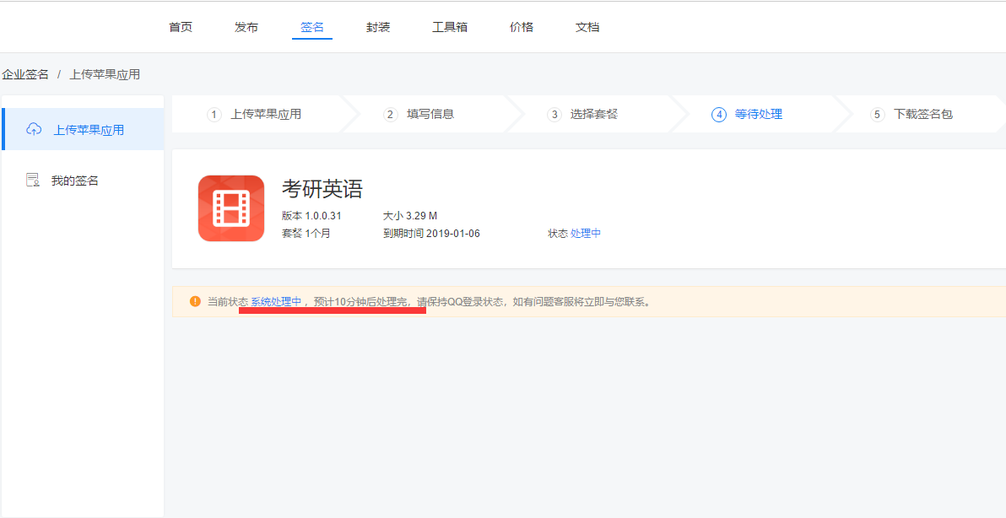This screenshot has height=518, width=1006.
Task: Click the 考研英语 red film app icon
Action: click(x=231, y=208)
